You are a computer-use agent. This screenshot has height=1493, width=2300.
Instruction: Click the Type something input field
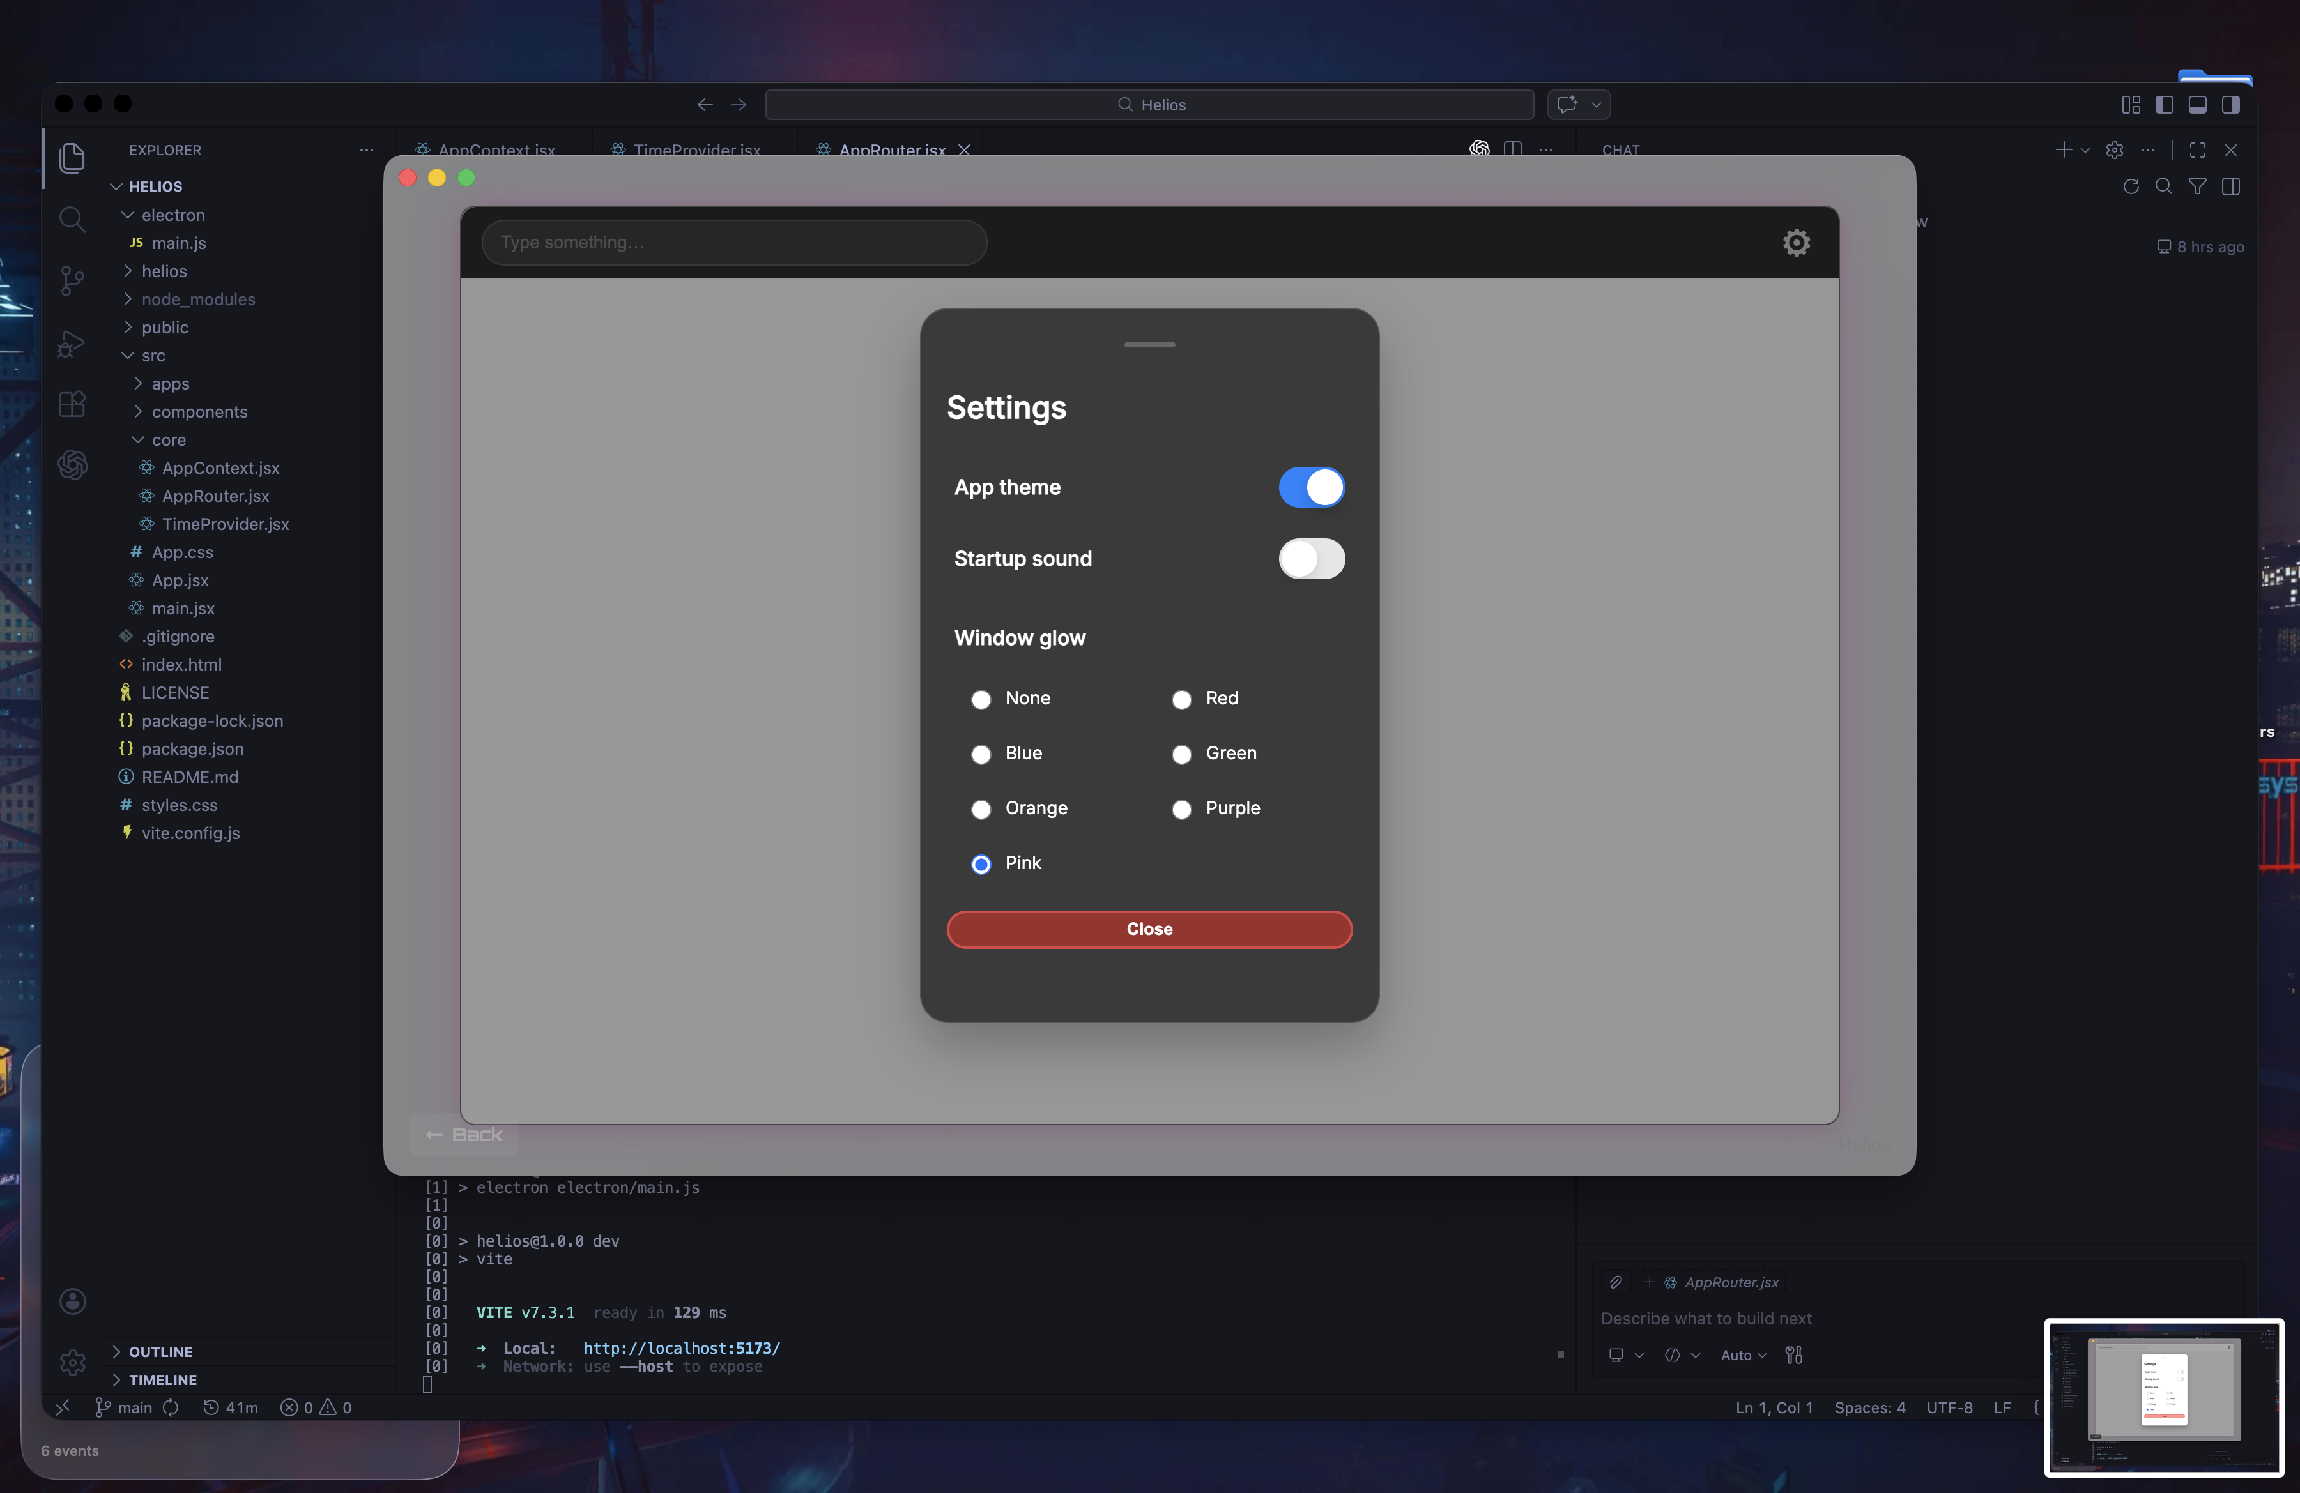pyautogui.click(x=733, y=243)
